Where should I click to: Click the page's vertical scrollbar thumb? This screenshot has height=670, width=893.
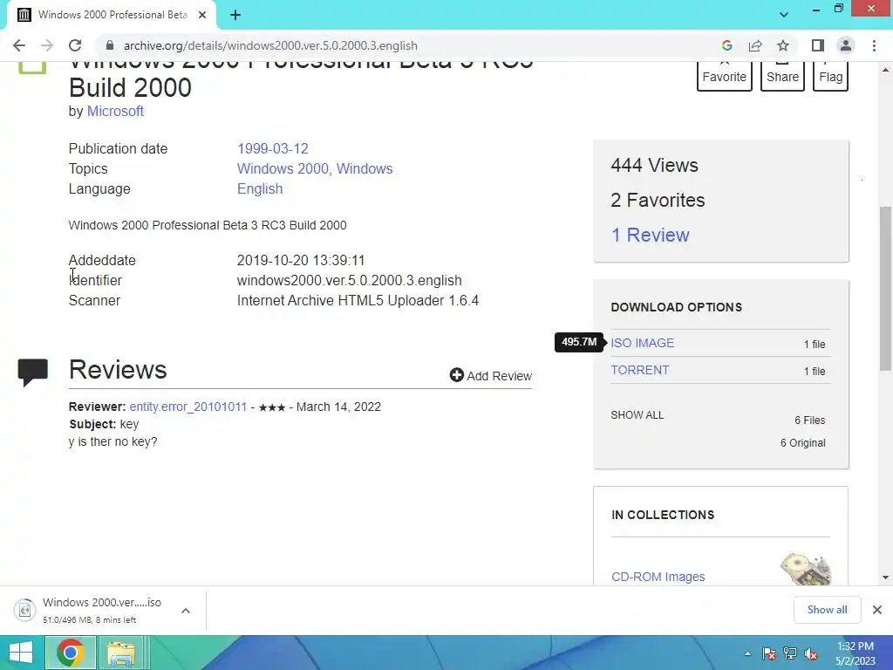pos(885,288)
